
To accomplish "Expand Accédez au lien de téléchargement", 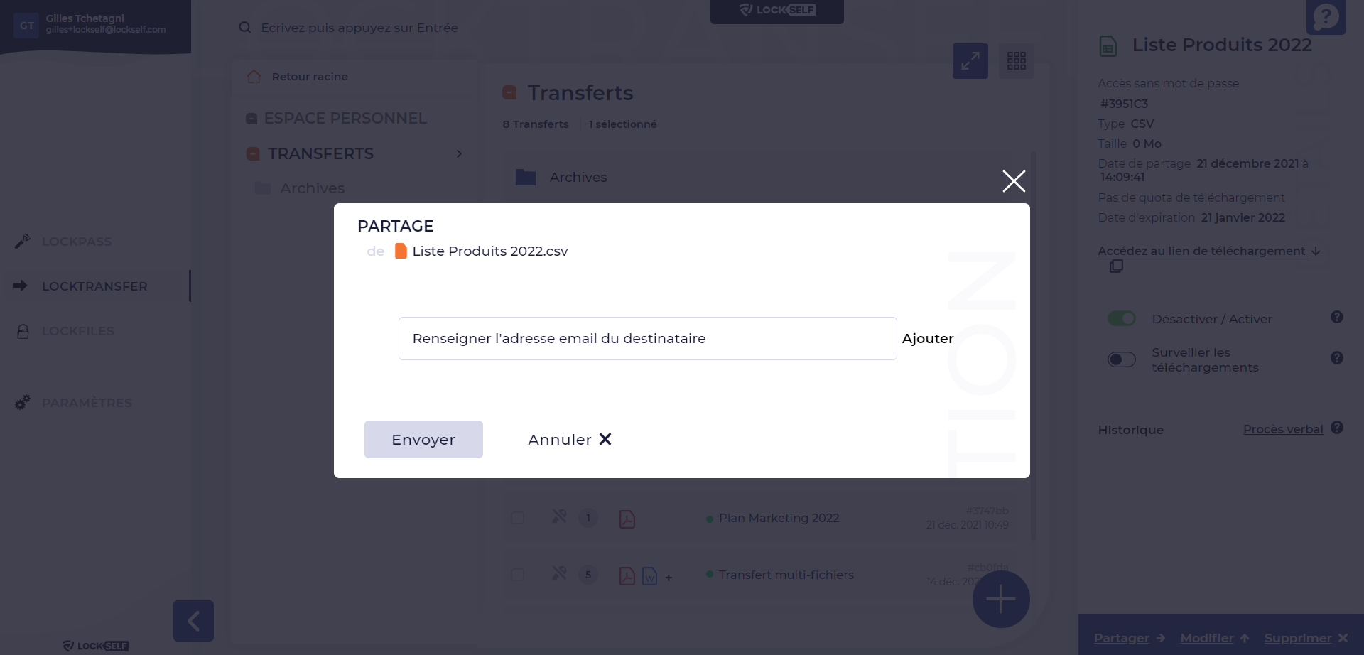I will tap(1208, 251).
